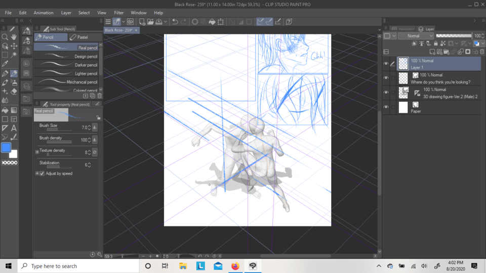
Task: Click the Undo arrow in the command bar
Action: 175,22
